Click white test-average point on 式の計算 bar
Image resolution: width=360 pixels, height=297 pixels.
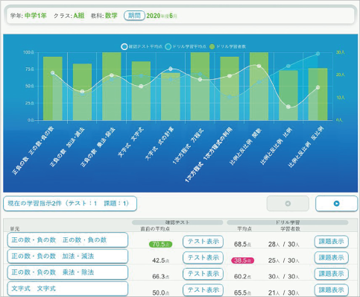click(x=171, y=69)
